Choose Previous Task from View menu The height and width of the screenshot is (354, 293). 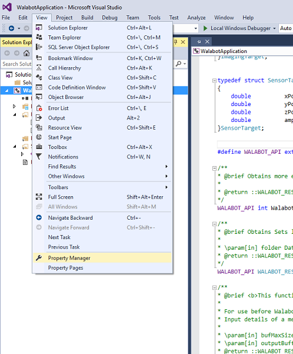click(x=102, y=247)
